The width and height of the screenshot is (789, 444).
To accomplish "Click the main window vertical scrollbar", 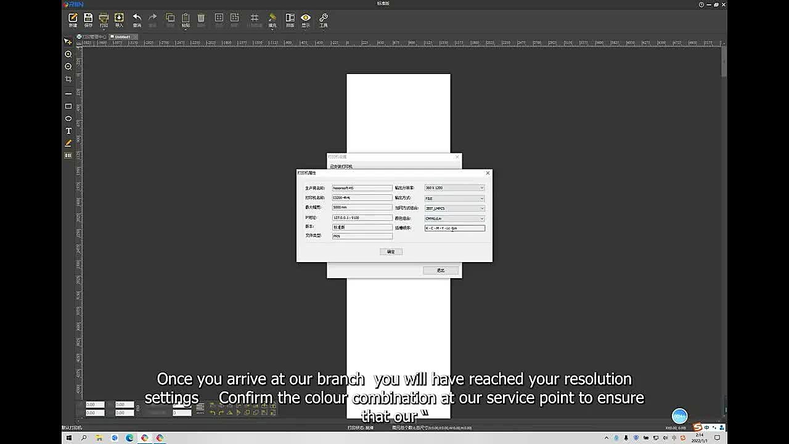I will click(x=724, y=62).
